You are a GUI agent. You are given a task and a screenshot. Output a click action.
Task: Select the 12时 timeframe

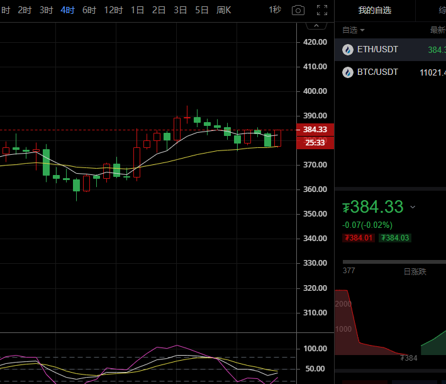coord(113,10)
